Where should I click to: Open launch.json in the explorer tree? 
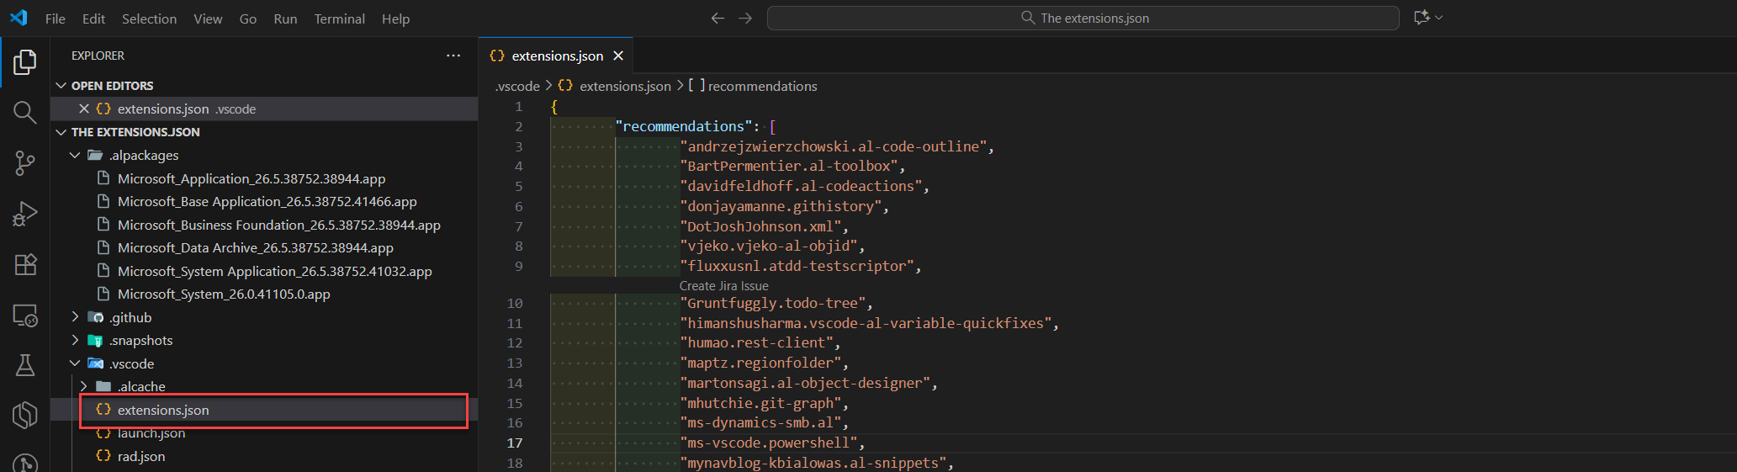coord(151,433)
